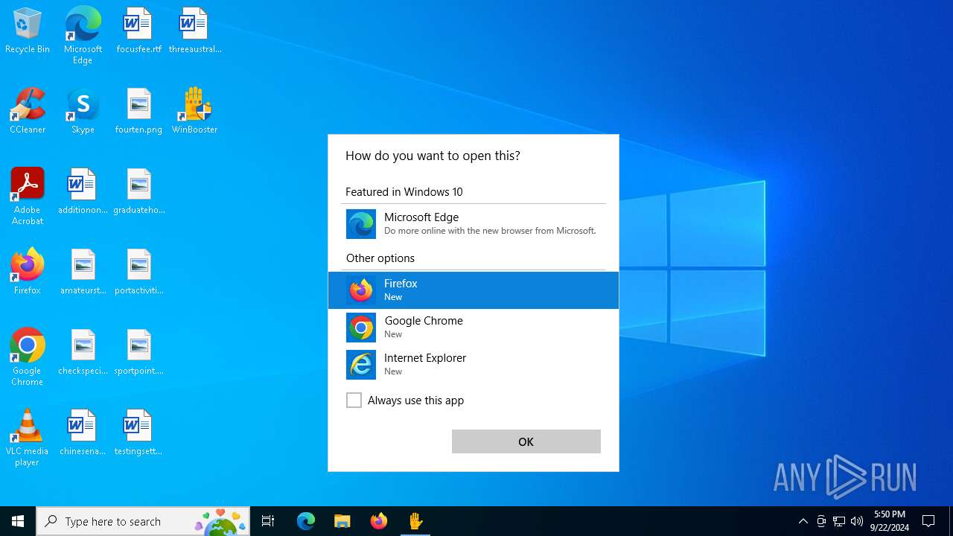Open the Meet Now tray icon
The width and height of the screenshot is (953, 536).
(x=821, y=521)
